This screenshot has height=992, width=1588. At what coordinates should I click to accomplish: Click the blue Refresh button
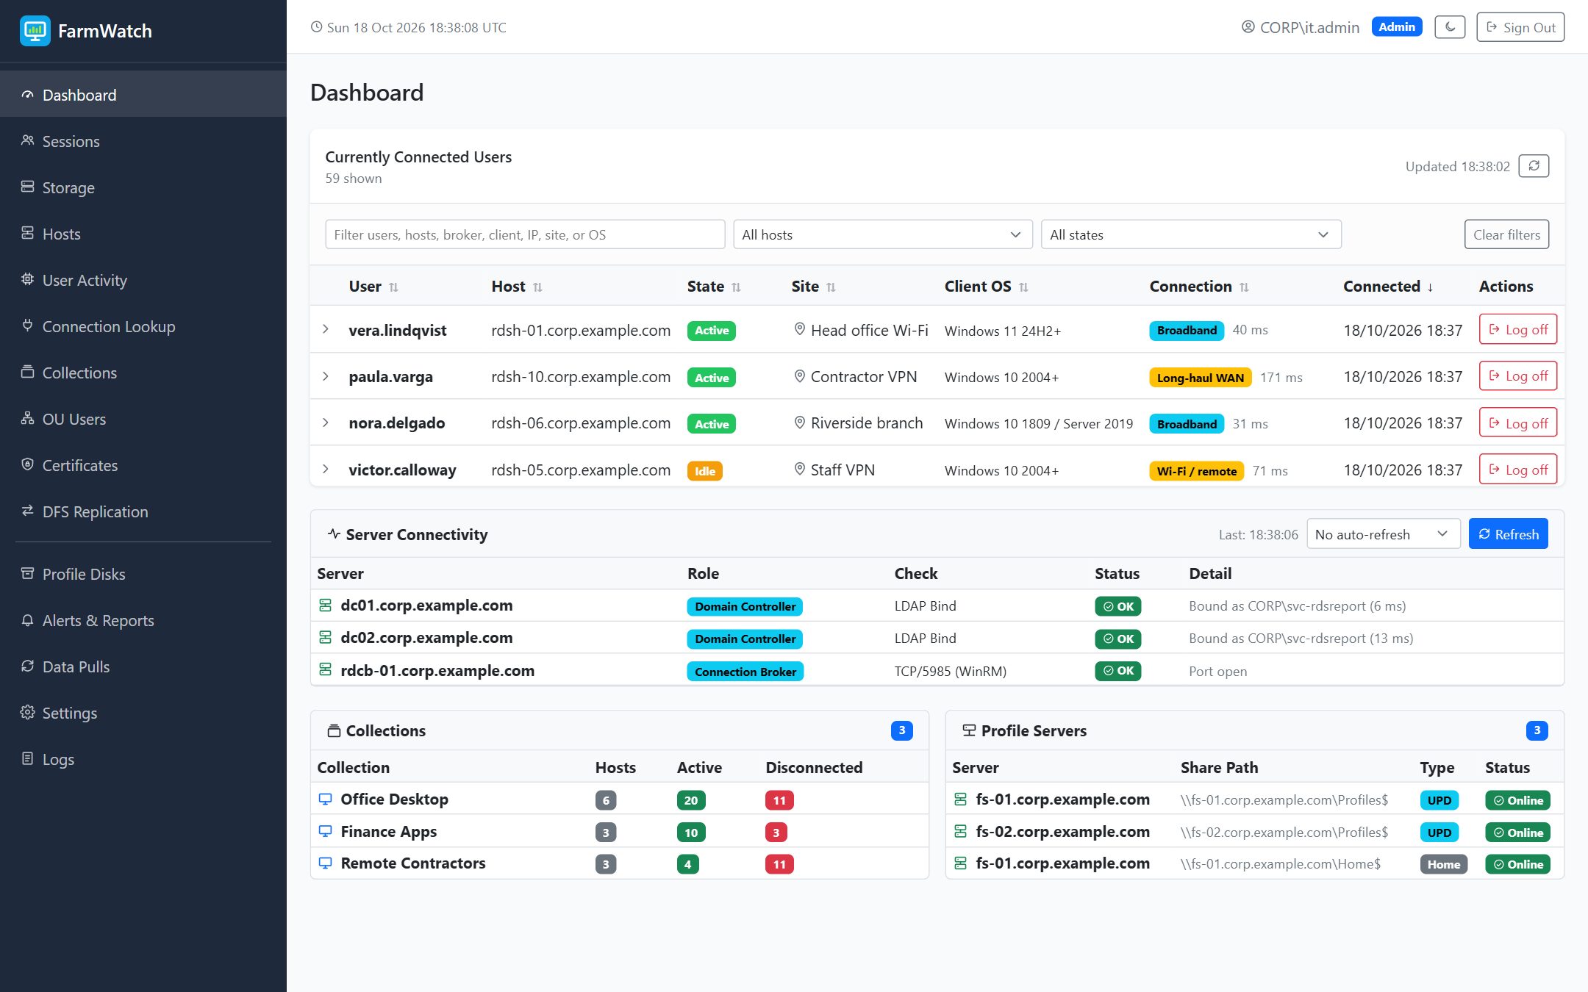(1508, 534)
